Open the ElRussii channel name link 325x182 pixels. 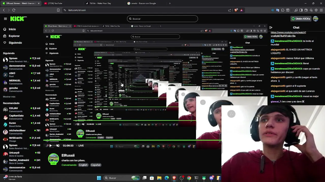click(68, 155)
